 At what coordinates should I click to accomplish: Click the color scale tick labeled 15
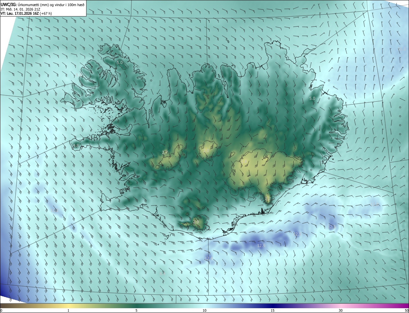pyautogui.click(x=273, y=310)
